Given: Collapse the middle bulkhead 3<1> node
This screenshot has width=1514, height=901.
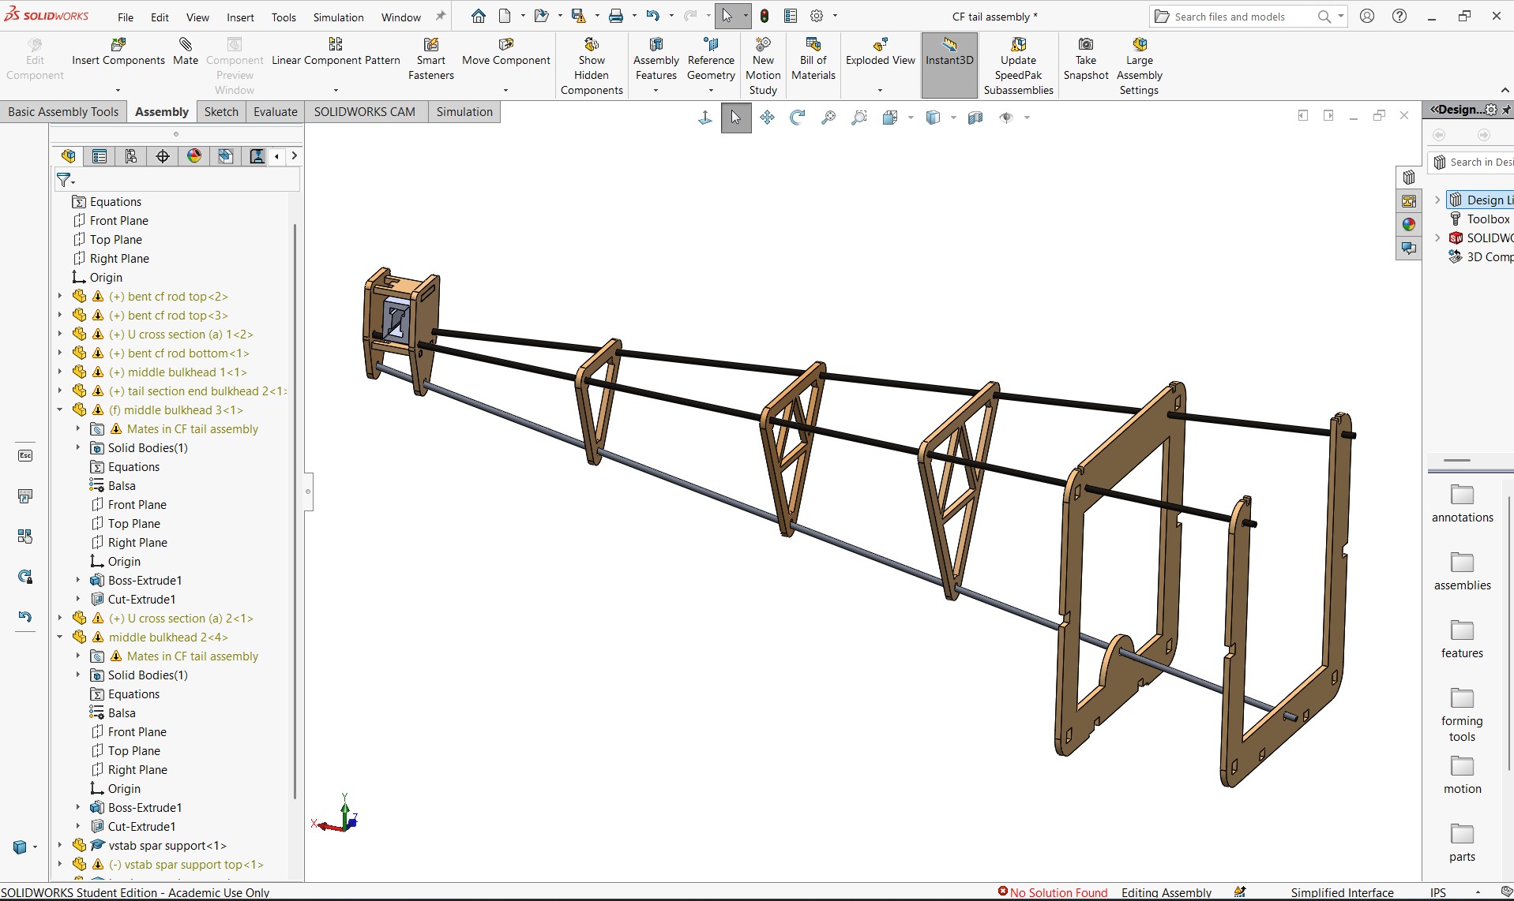Looking at the screenshot, I should point(60,410).
